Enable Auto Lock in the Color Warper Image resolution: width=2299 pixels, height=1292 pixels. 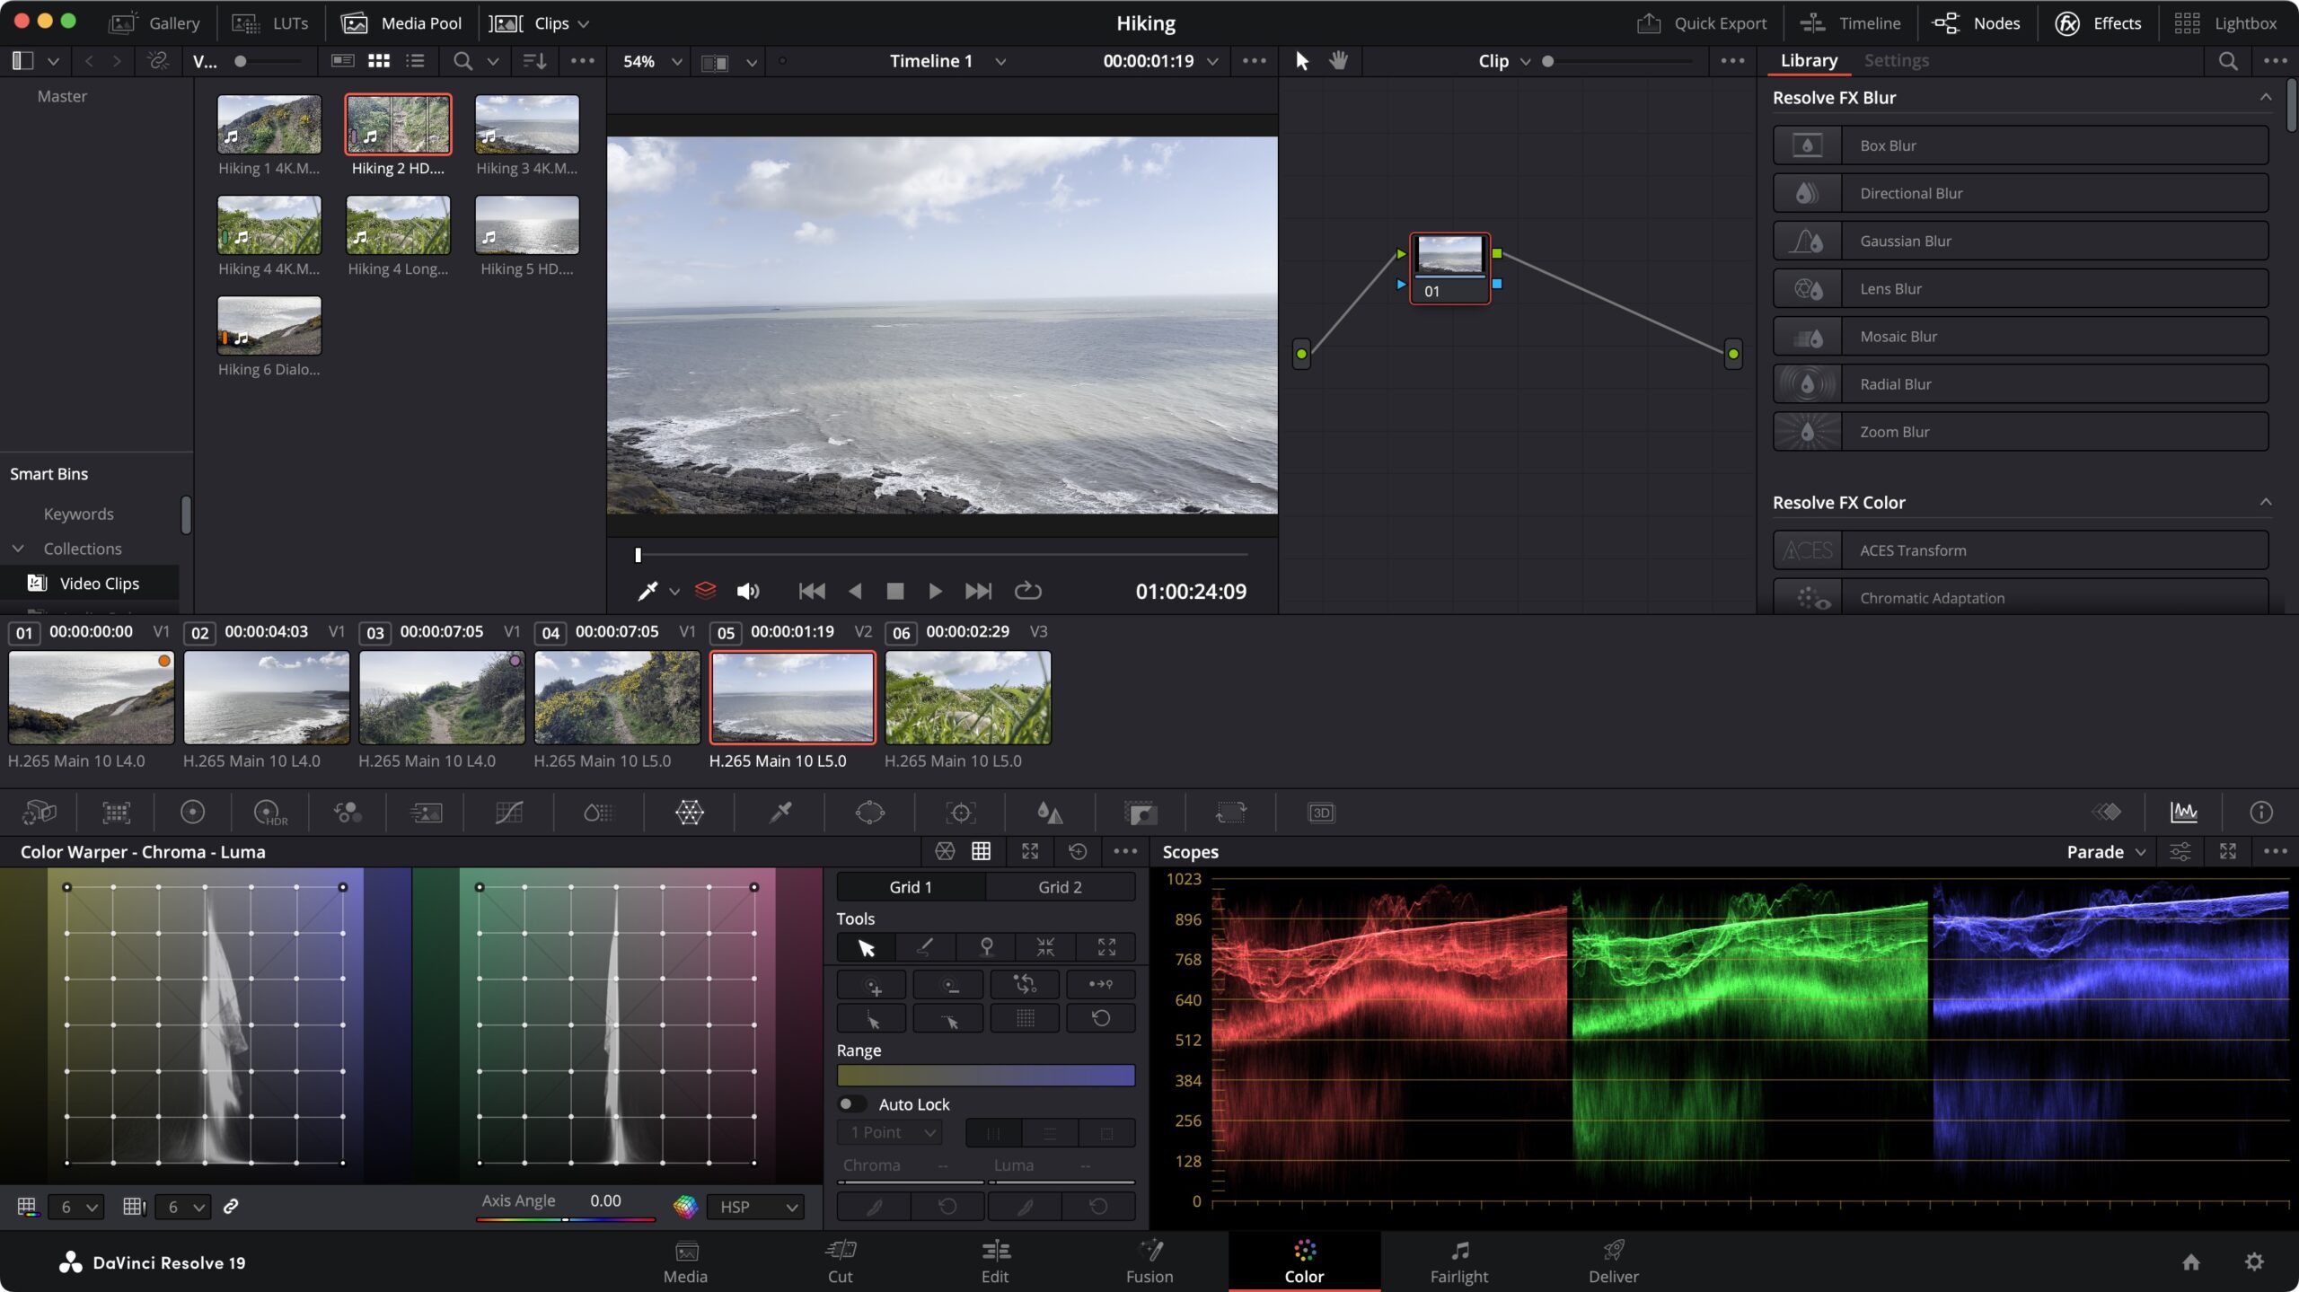click(851, 1104)
